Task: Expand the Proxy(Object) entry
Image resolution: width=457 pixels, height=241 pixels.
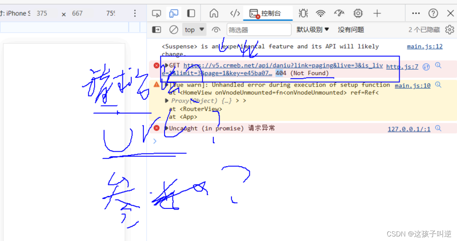Action: pyautogui.click(x=167, y=100)
